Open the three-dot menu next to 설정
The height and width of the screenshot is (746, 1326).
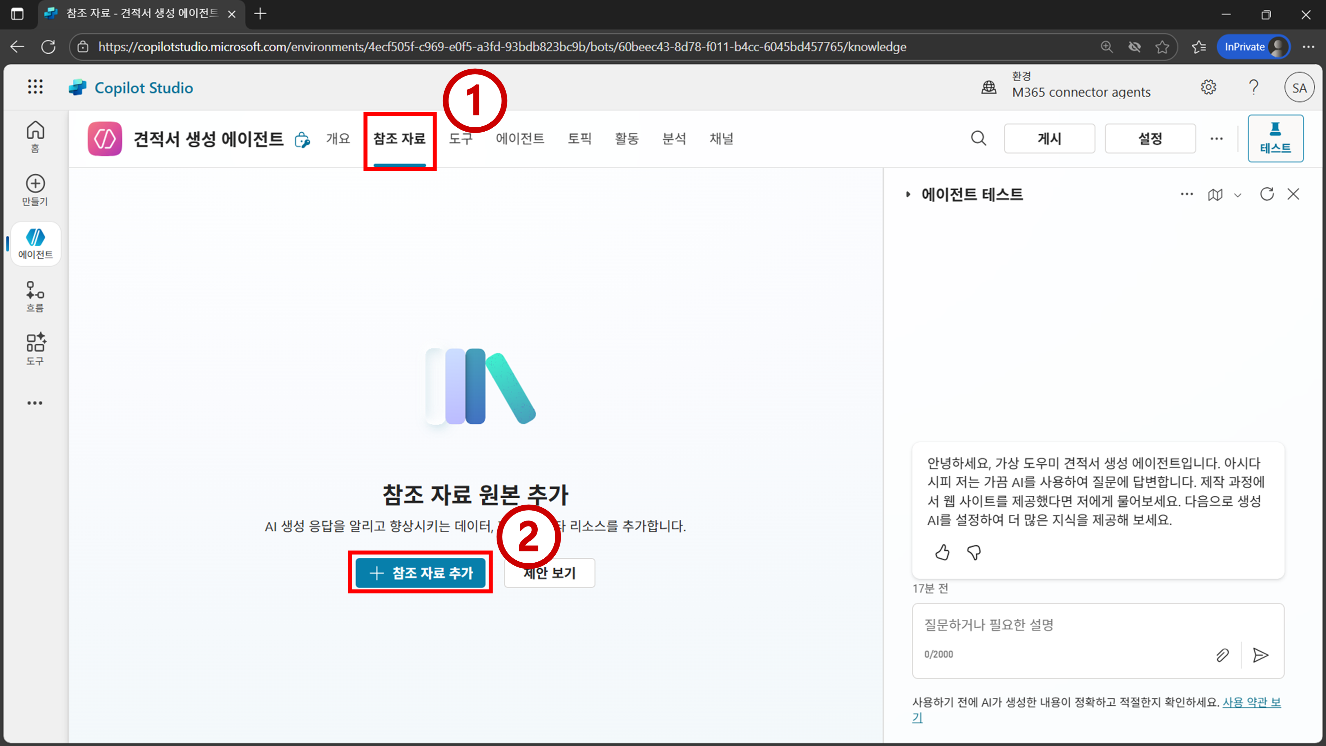point(1216,139)
